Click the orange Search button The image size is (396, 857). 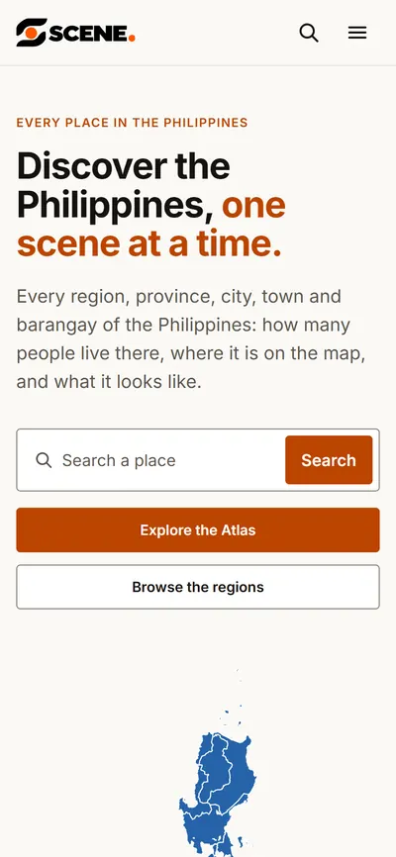[x=329, y=460]
